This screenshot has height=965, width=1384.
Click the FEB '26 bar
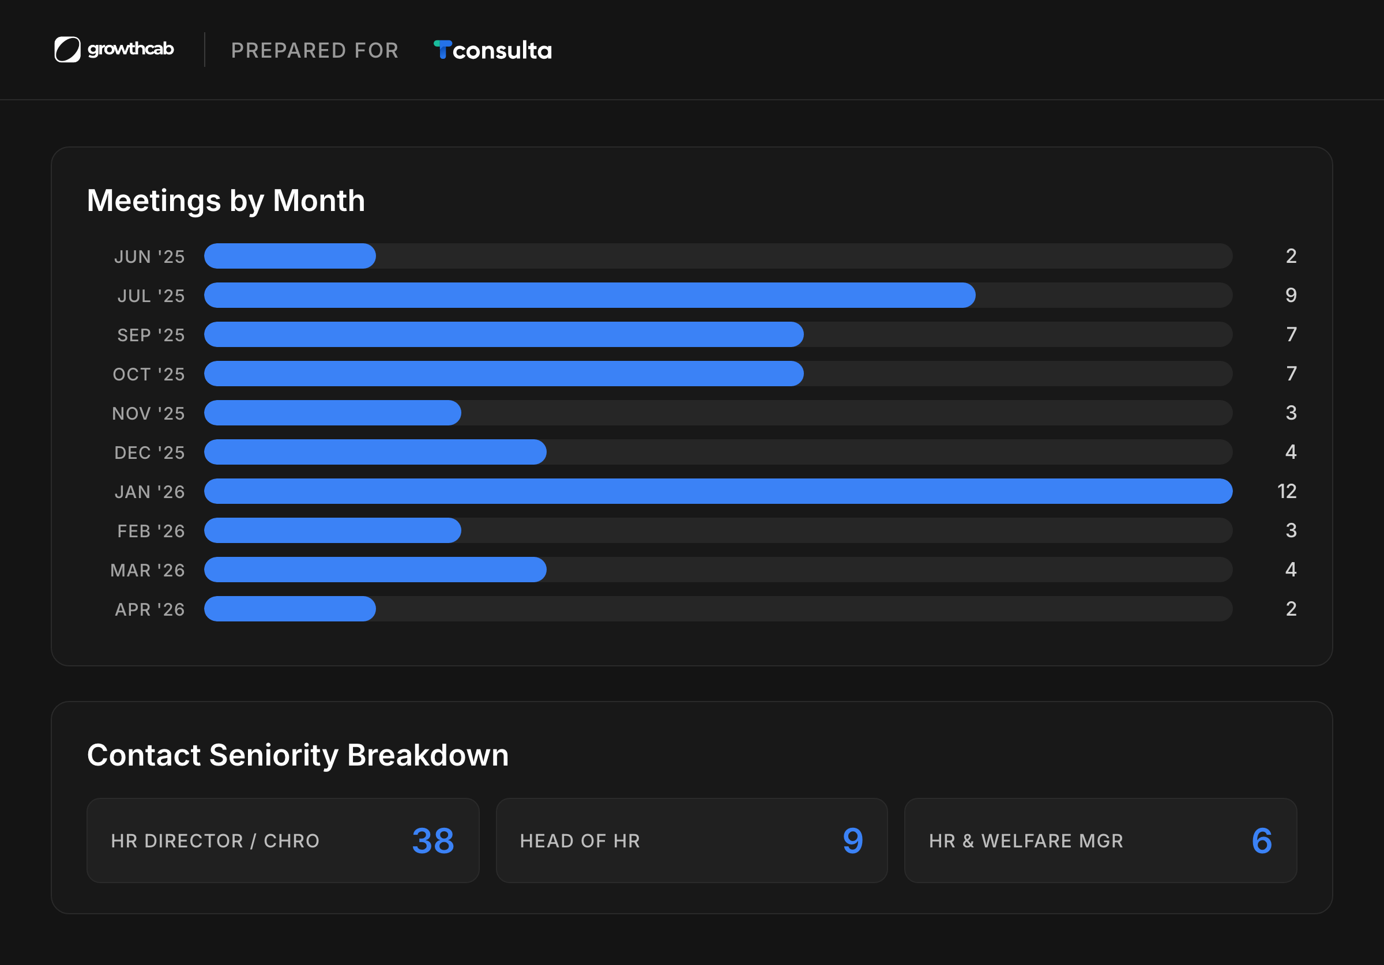click(333, 530)
